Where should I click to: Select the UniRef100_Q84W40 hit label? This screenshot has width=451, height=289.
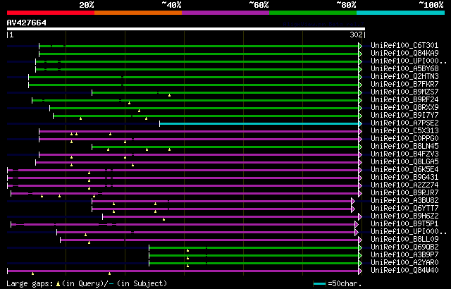point(404,271)
